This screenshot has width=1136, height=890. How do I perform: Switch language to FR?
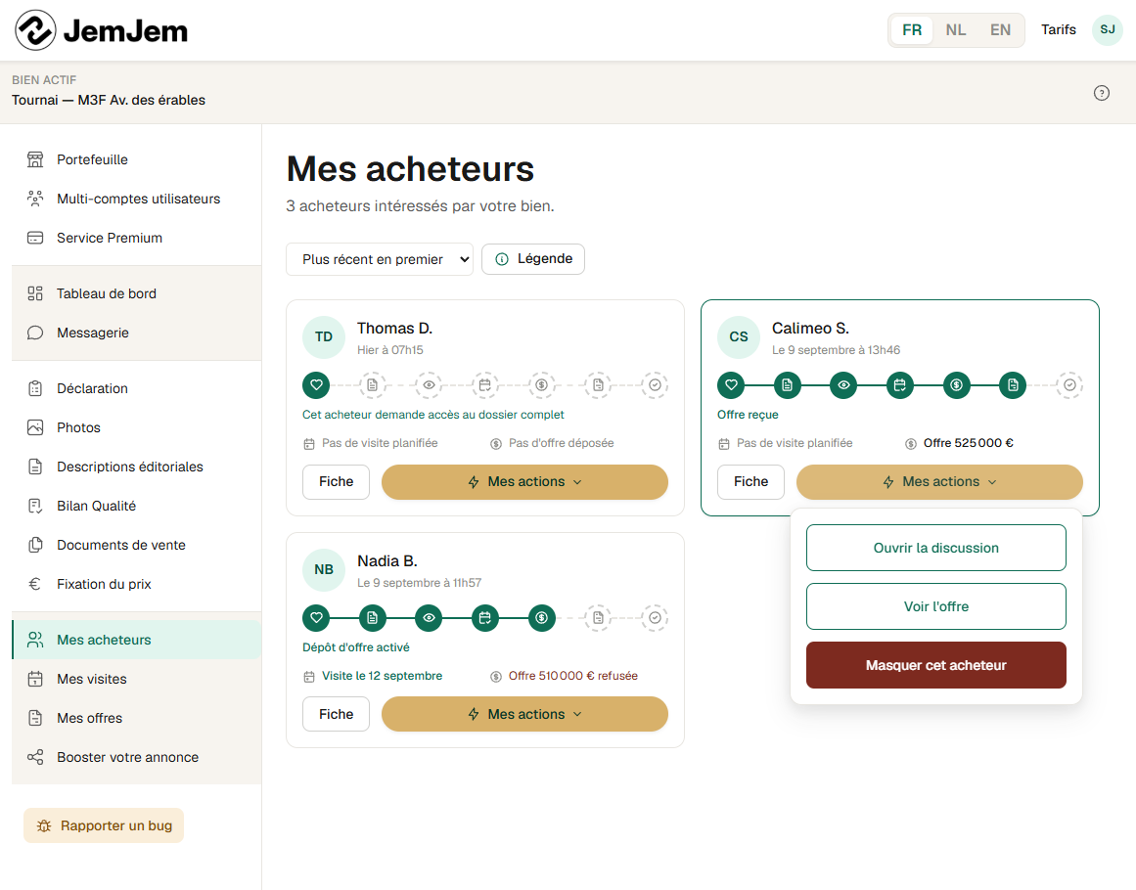pyautogui.click(x=912, y=29)
